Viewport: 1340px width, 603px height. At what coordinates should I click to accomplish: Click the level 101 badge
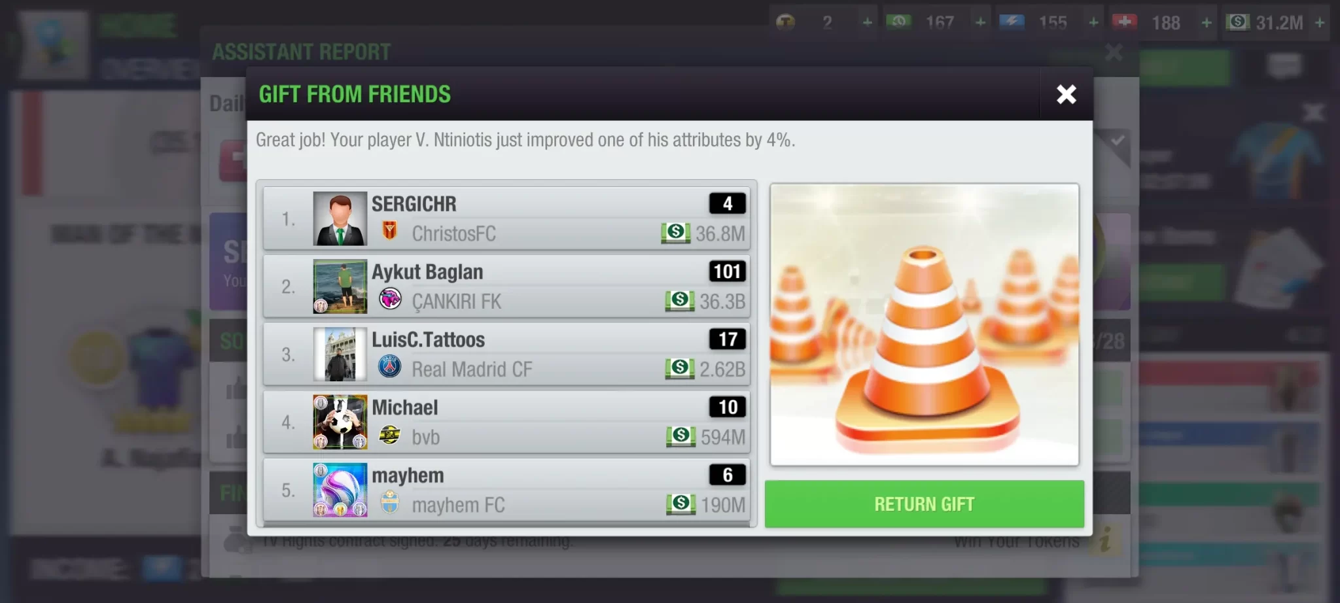coord(727,271)
